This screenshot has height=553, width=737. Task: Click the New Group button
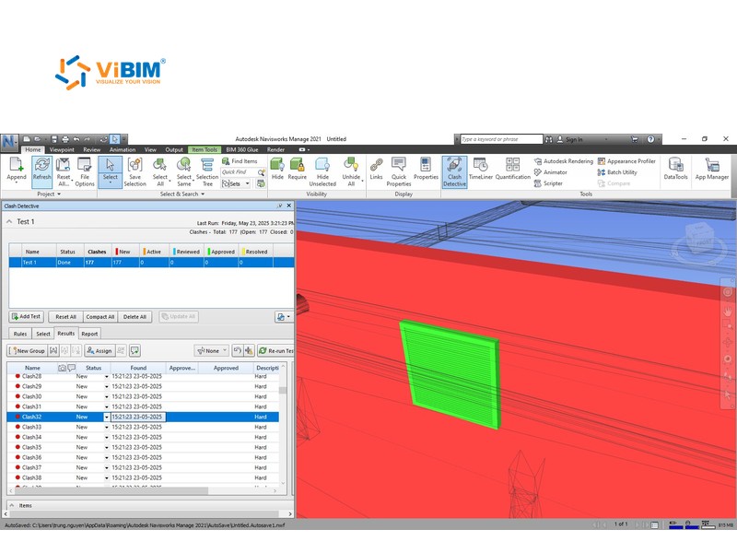point(28,350)
